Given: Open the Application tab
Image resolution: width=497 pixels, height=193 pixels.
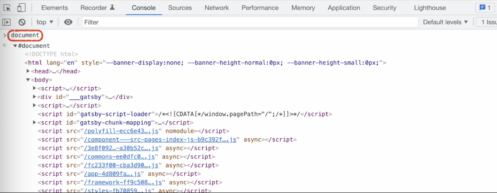Looking at the screenshot, I should tap(344, 8).
